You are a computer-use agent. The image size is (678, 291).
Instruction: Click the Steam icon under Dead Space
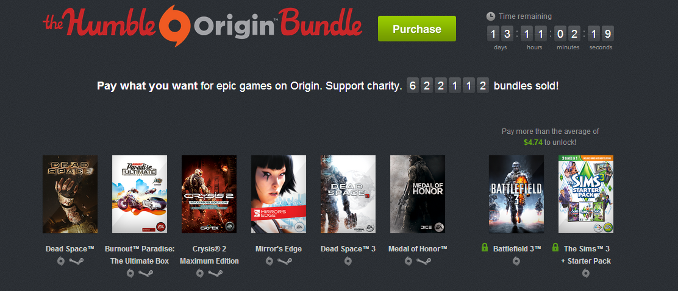click(x=76, y=261)
